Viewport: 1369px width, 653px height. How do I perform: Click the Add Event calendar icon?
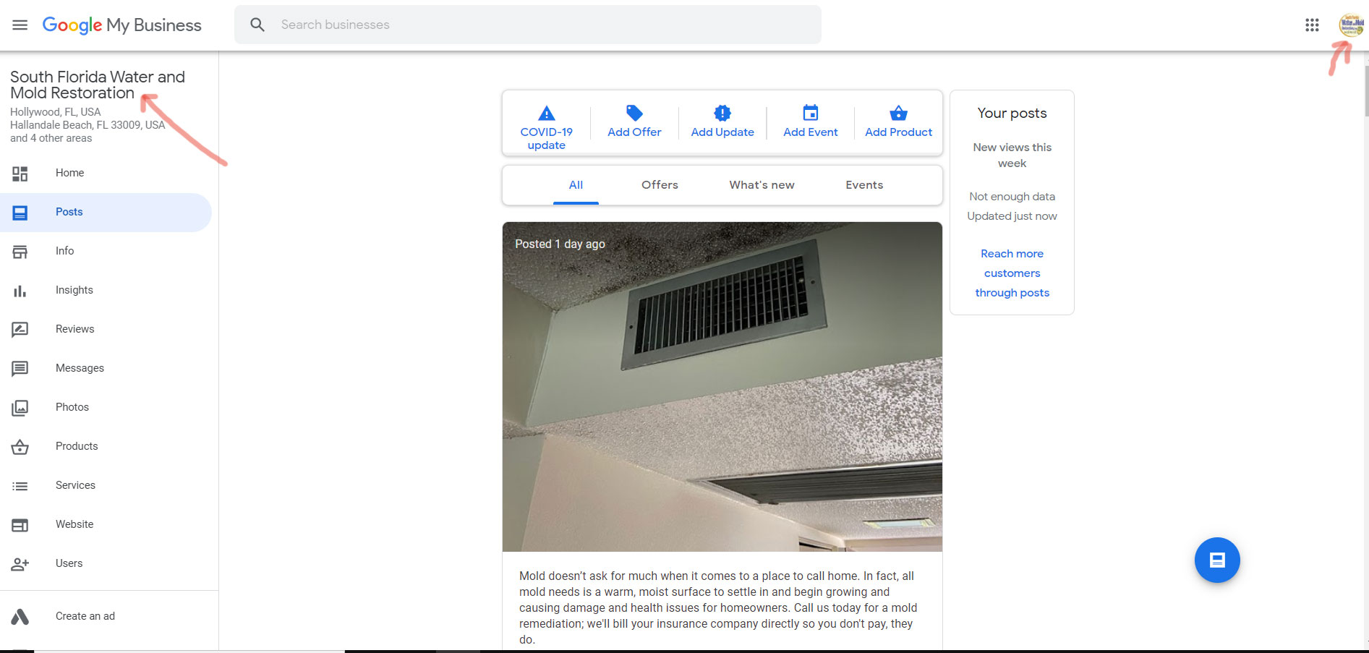point(811,113)
